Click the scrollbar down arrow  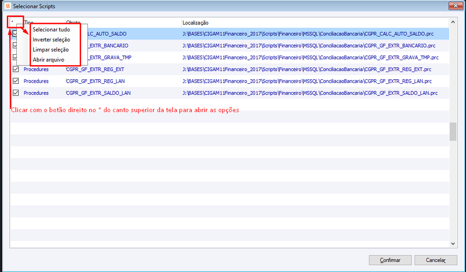click(x=453, y=243)
